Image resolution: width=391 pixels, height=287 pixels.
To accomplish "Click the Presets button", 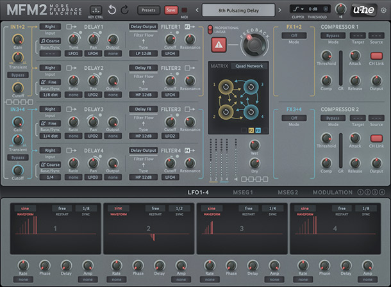I will pyautogui.click(x=149, y=10).
